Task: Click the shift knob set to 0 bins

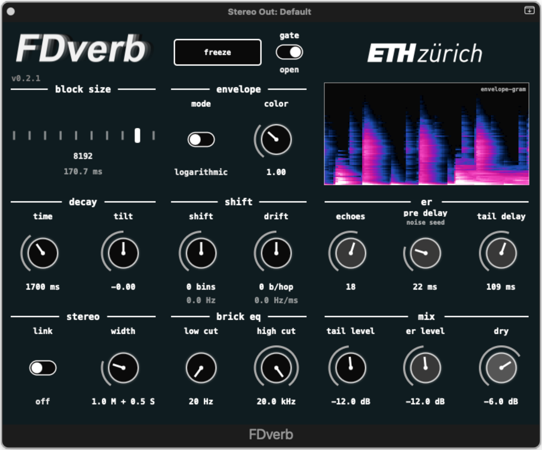Action: [201, 253]
